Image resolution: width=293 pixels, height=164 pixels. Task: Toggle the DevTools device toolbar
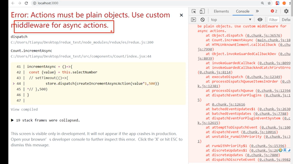[202, 11]
